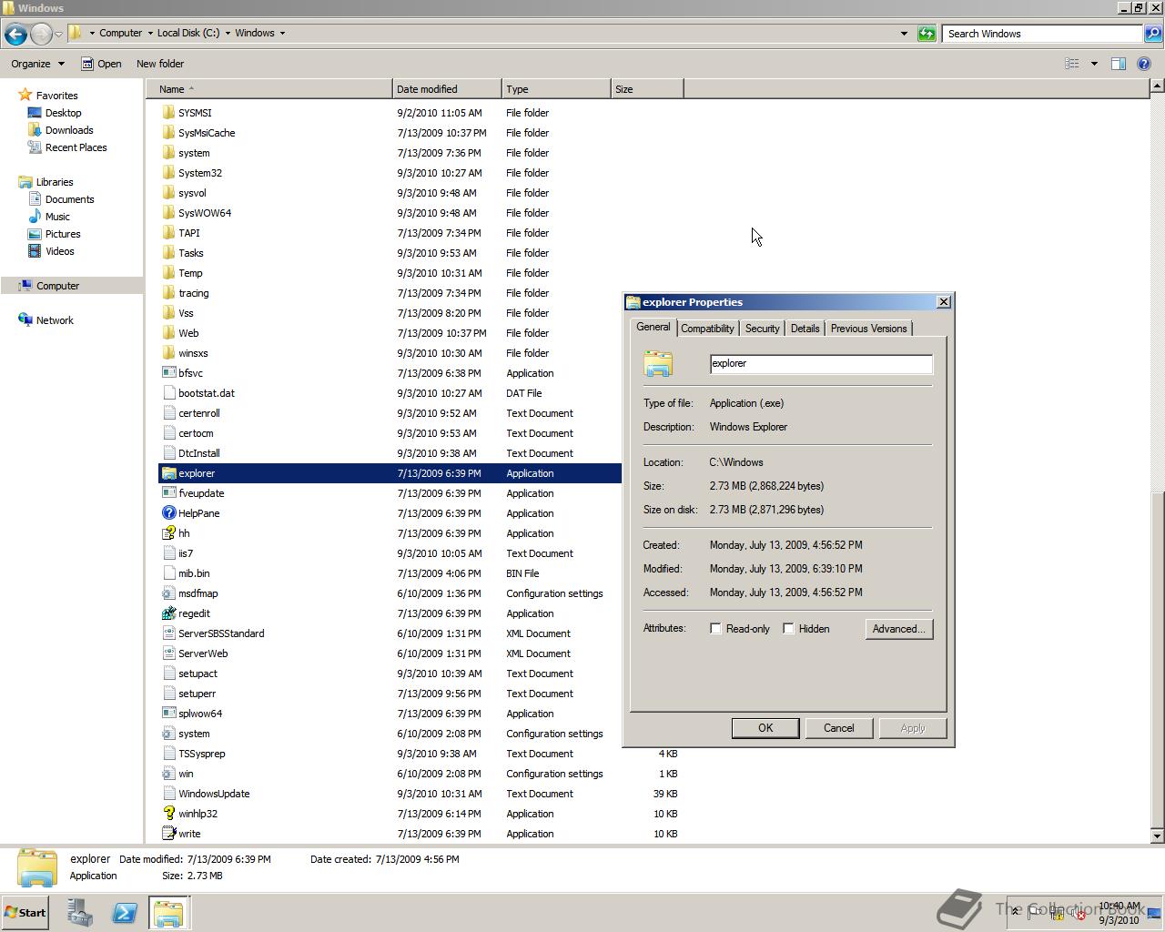
Task: Toggle the preview pane icon
Action: point(1119,64)
